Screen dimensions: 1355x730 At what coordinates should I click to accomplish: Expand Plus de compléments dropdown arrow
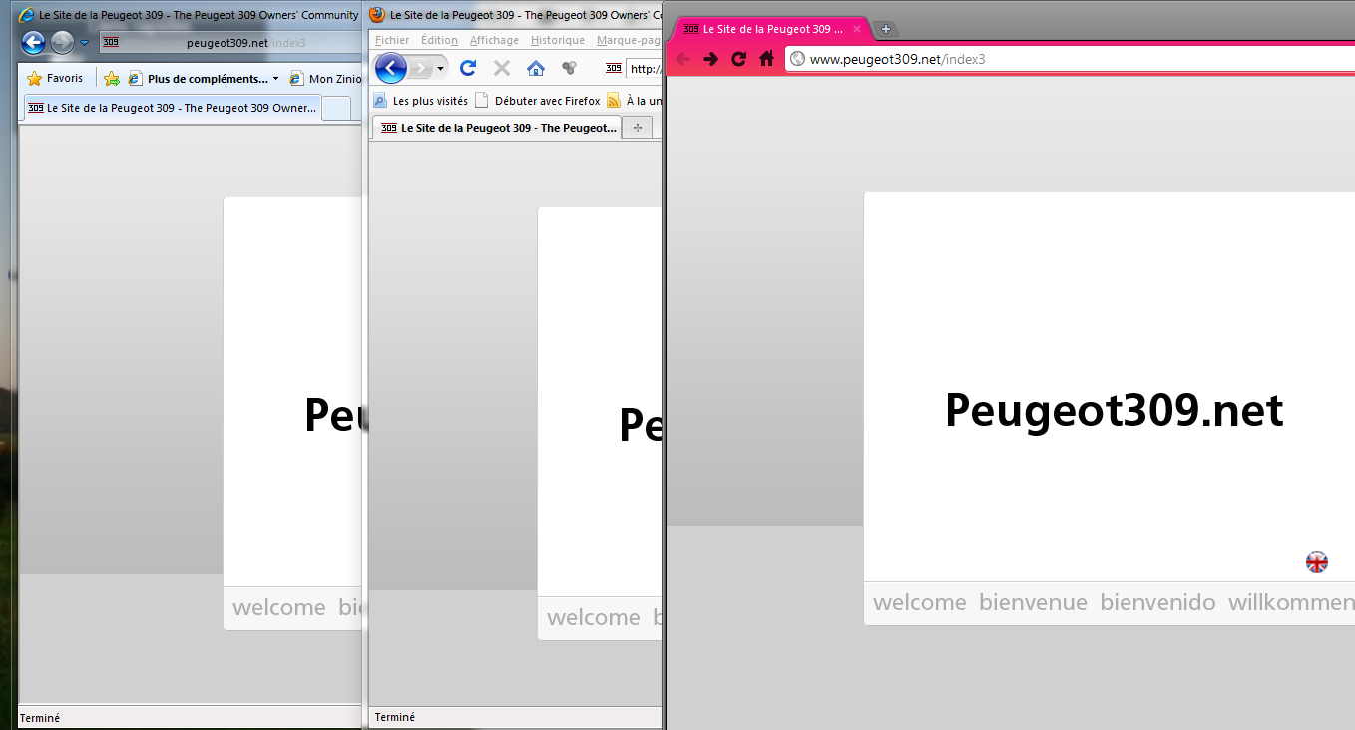click(275, 79)
